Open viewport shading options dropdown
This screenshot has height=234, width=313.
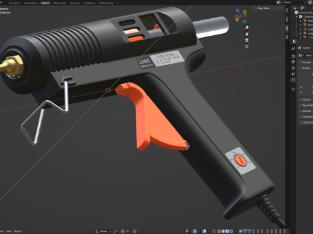(x=235, y=231)
